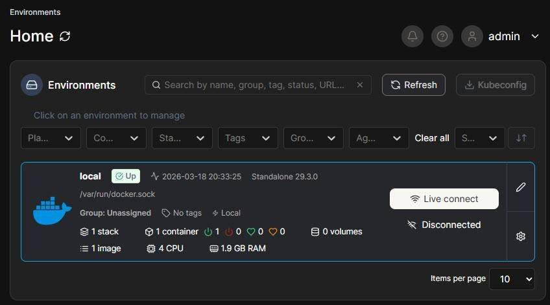This screenshot has height=305, width=550.
Task: Click the Environments breadcrumb
Action: pos(35,12)
